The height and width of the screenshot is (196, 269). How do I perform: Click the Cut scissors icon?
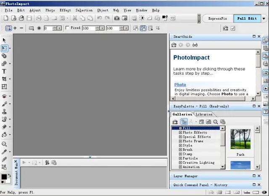tap(75, 18)
